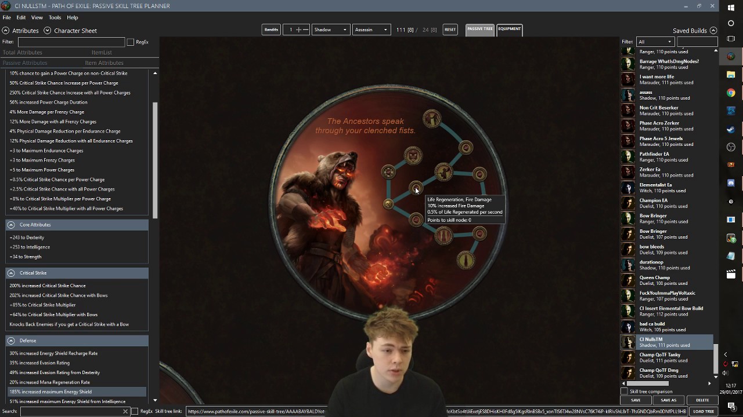Screen dimensions: 743x417
Task: Switch to the Item Attributes tab
Action: (x=104, y=63)
